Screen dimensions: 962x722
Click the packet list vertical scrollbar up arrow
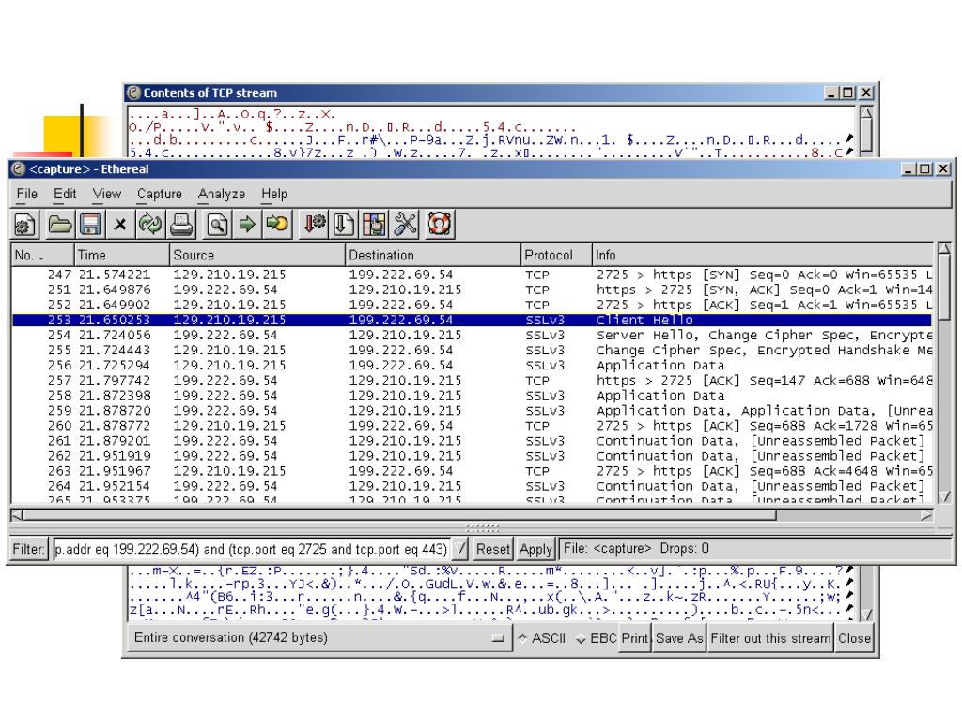(x=944, y=249)
